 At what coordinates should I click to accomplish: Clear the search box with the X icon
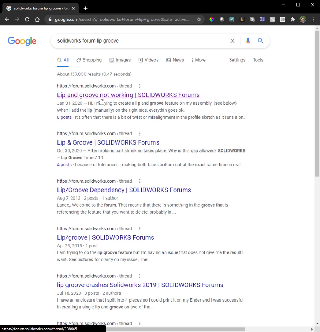click(x=232, y=41)
